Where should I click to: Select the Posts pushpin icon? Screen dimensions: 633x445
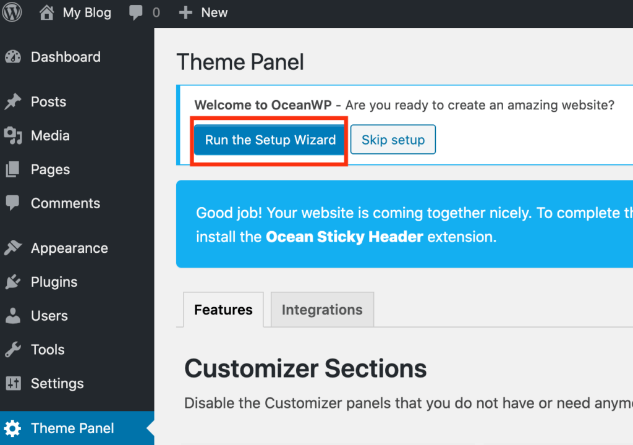point(13,102)
